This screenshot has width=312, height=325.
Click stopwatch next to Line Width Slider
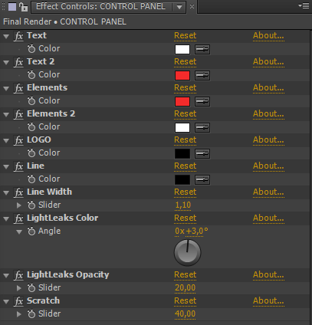(x=31, y=205)
